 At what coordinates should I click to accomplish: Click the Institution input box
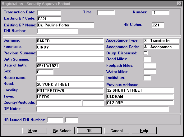147,78
